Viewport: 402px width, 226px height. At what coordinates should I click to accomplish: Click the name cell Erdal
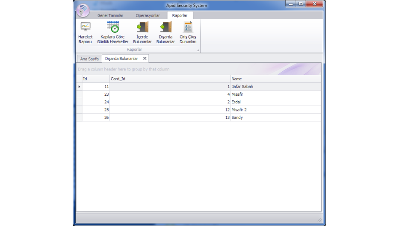[275, 102]
